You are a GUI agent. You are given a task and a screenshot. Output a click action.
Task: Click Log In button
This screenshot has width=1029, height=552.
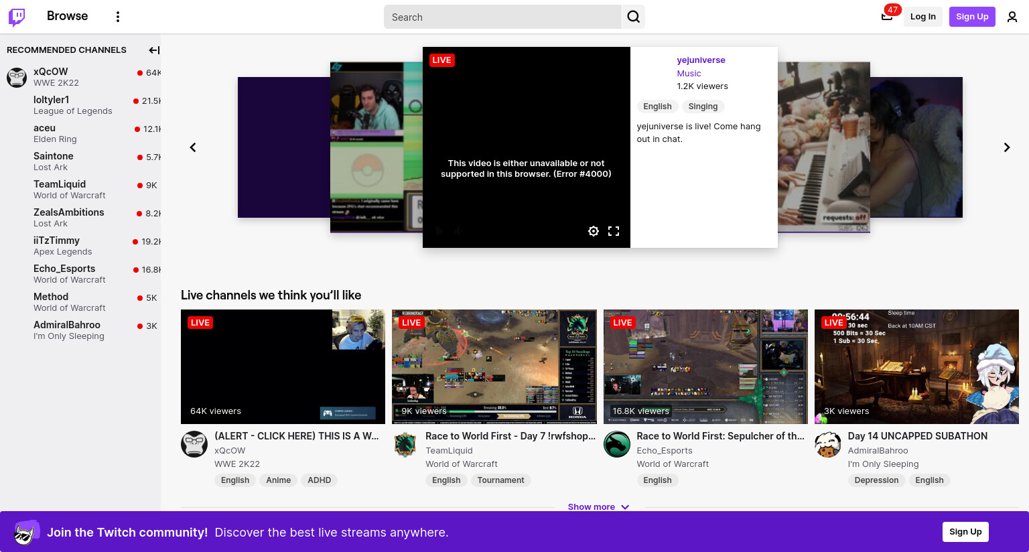[922, 17]
